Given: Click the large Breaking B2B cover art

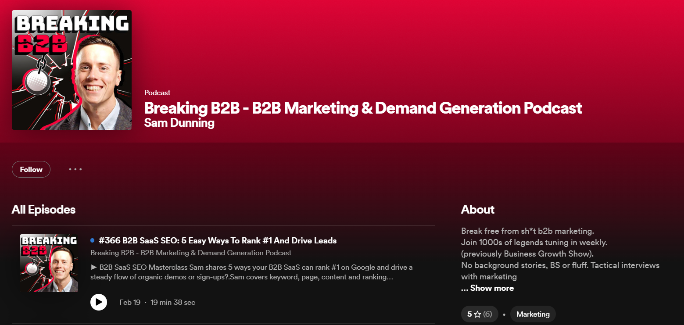Looking at the screenshot, I should coord(72,70).
